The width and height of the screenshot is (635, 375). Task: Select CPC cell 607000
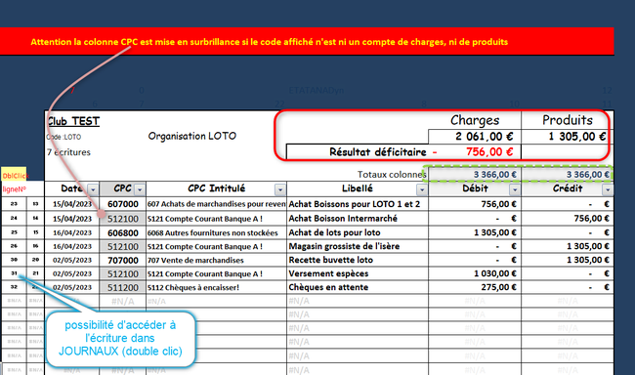point(123,204)
